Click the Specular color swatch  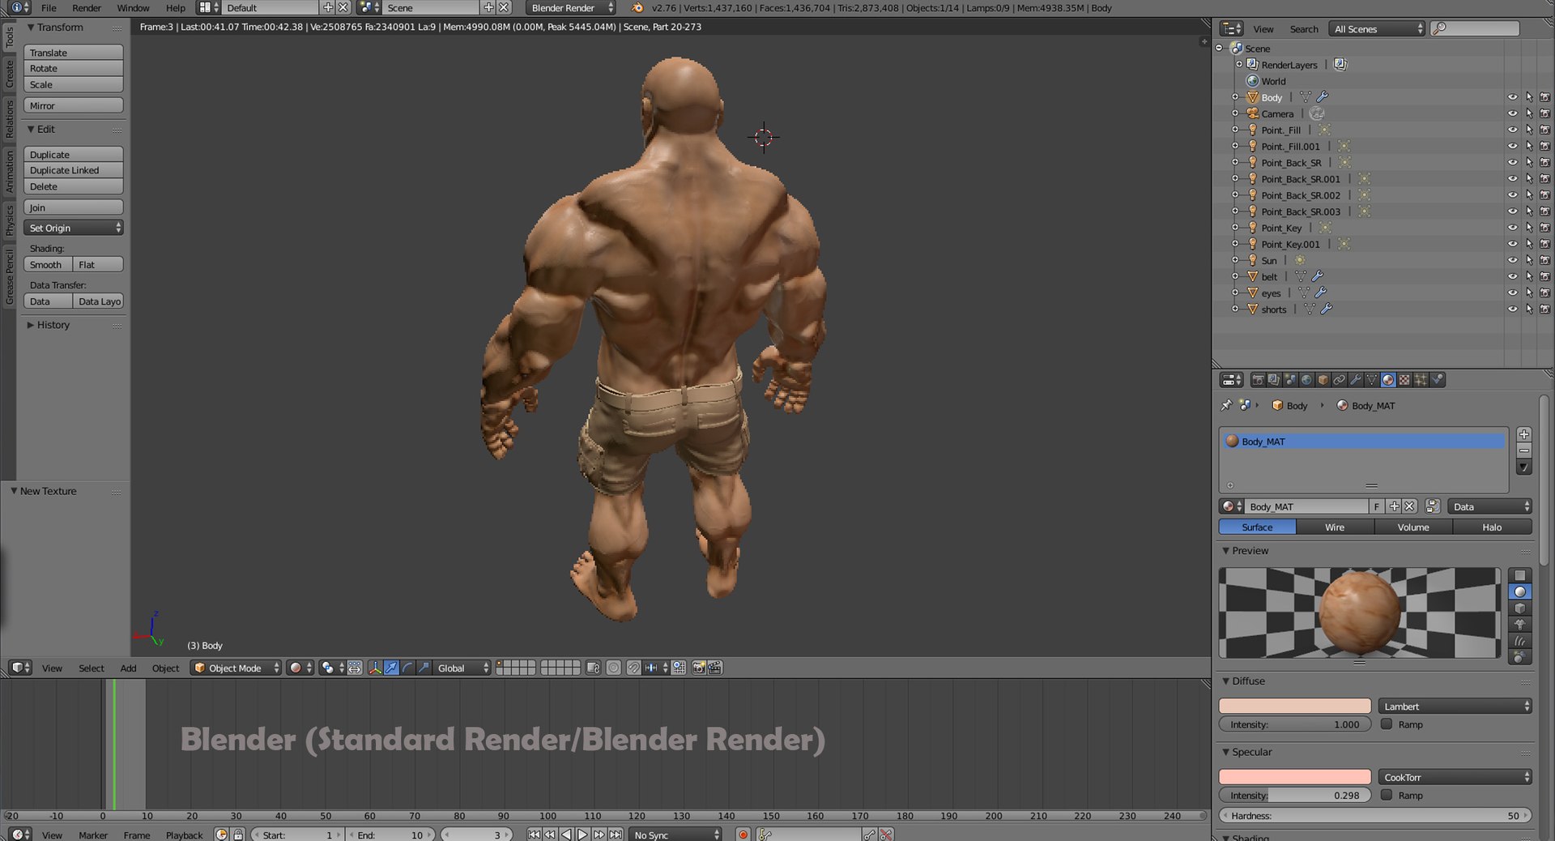pyautogui.click(x=1295, y=777)
